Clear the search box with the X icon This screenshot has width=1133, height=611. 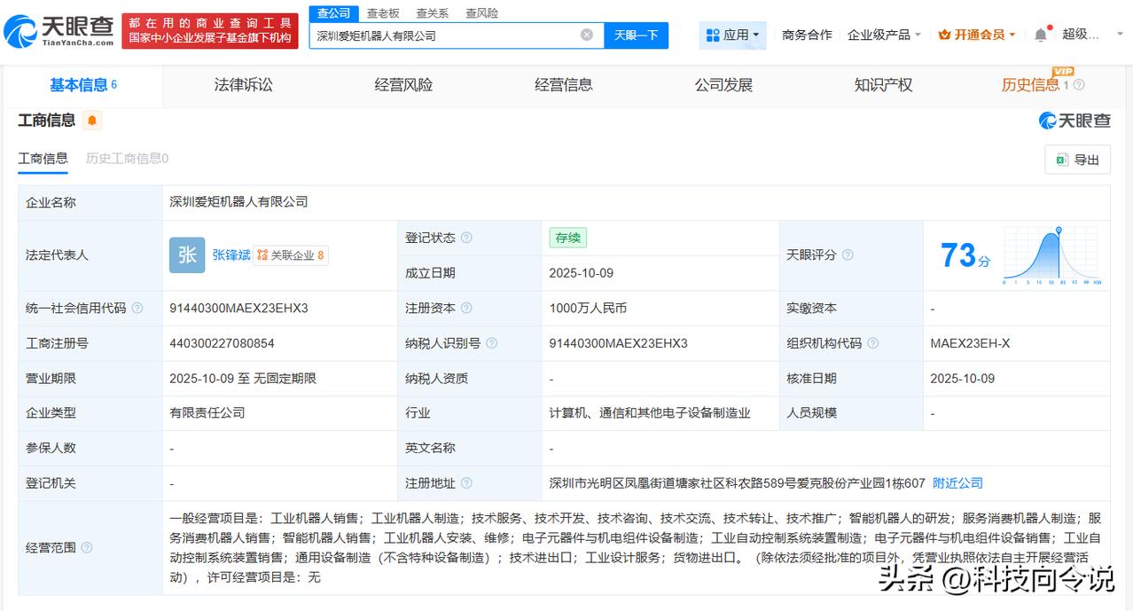tap(587, 35)
